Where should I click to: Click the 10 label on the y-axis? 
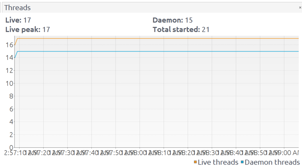tap(9, 83)
